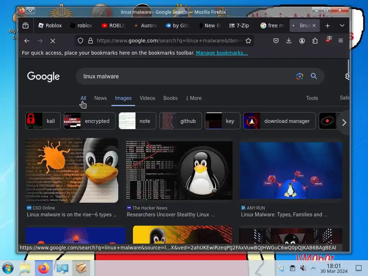Open the clipboard tray icon
The width and height of the screenshot is (368, 276).
[293, 268]
